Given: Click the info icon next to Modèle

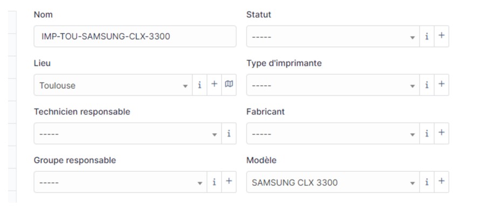Looking at the screenshot, I should 427,182.
